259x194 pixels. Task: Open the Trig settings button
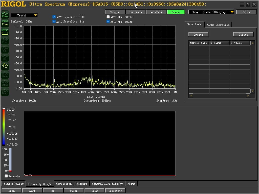[95, 190]
